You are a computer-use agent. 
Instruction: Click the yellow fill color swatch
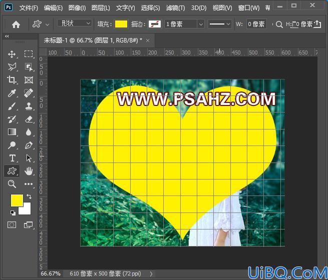[x=121, y=24]
